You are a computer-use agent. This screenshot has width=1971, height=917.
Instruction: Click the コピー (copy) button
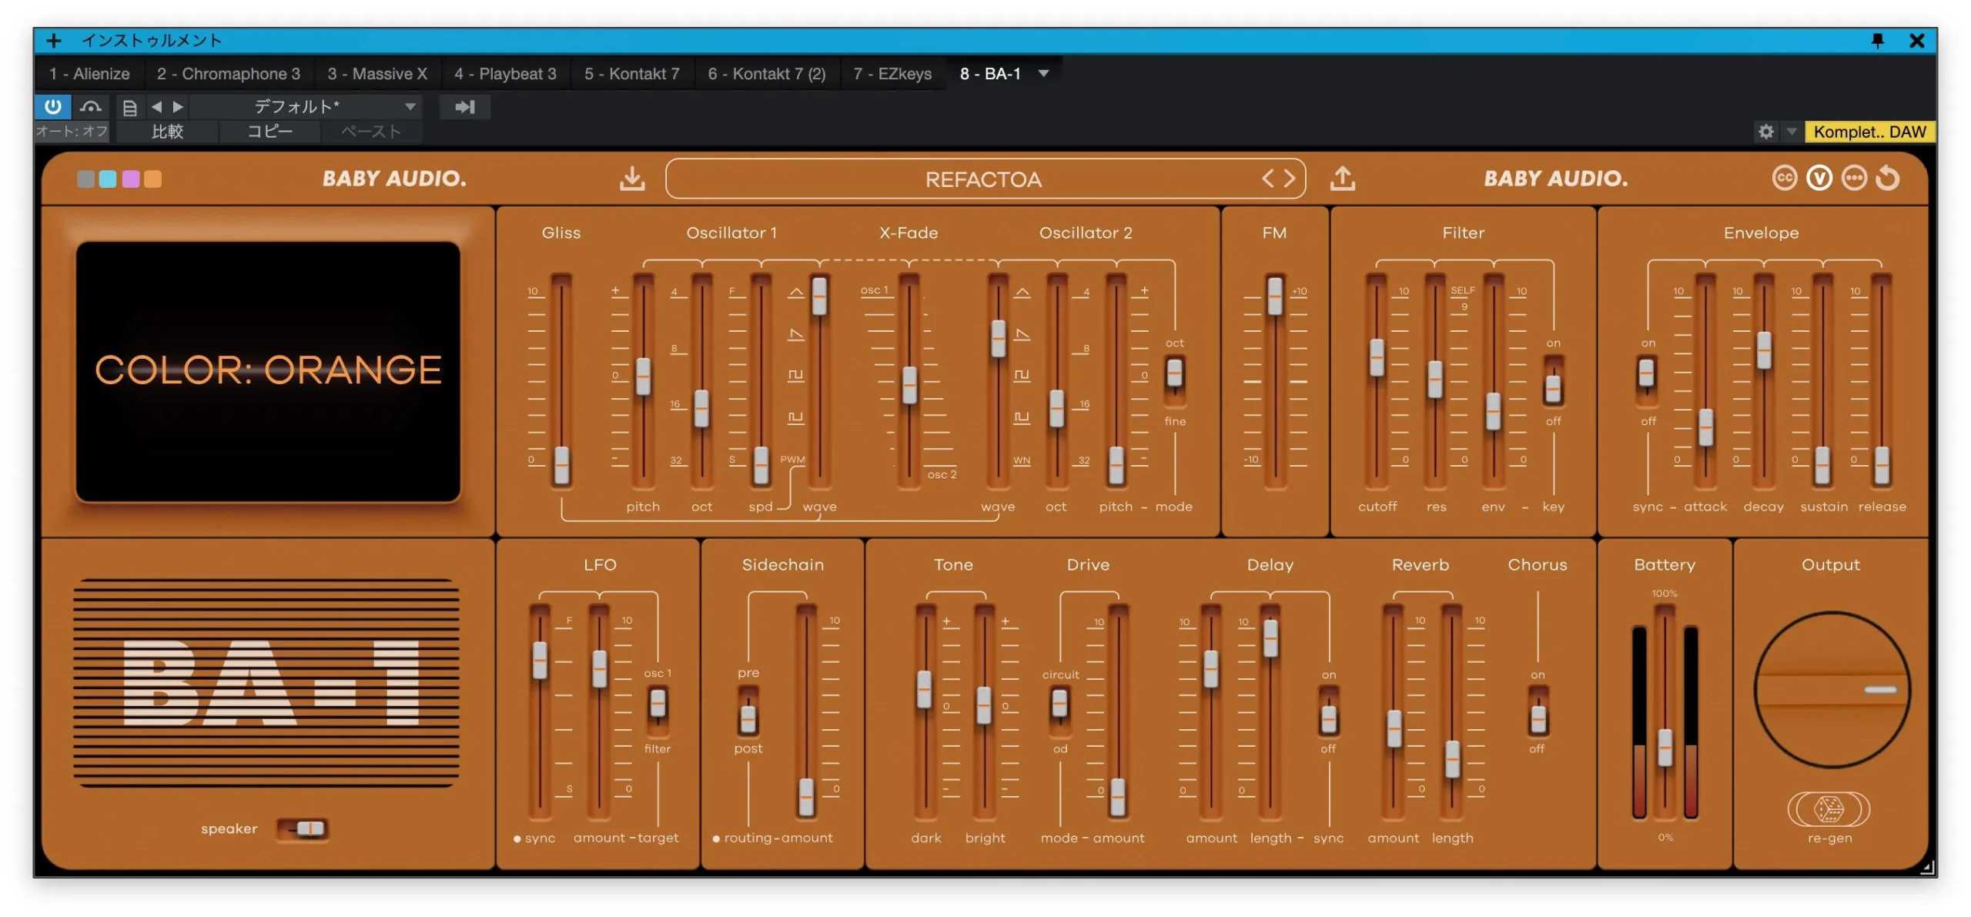click(269, 132)
